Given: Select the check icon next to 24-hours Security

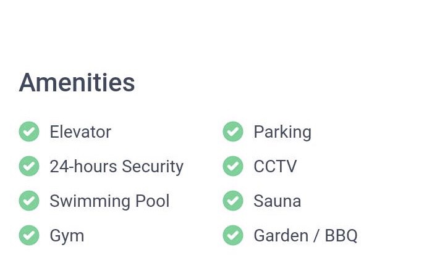Looking at the screenshot, I should [29, 166].
